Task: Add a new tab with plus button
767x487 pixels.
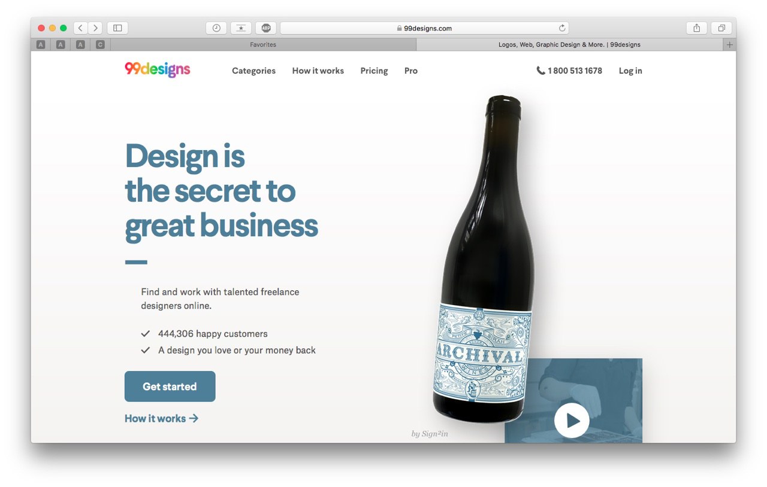Action: click(x=729, y=45)
